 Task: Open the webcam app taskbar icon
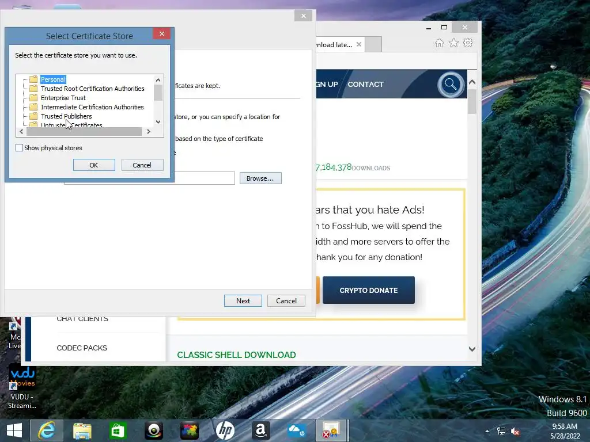point(153,430)
